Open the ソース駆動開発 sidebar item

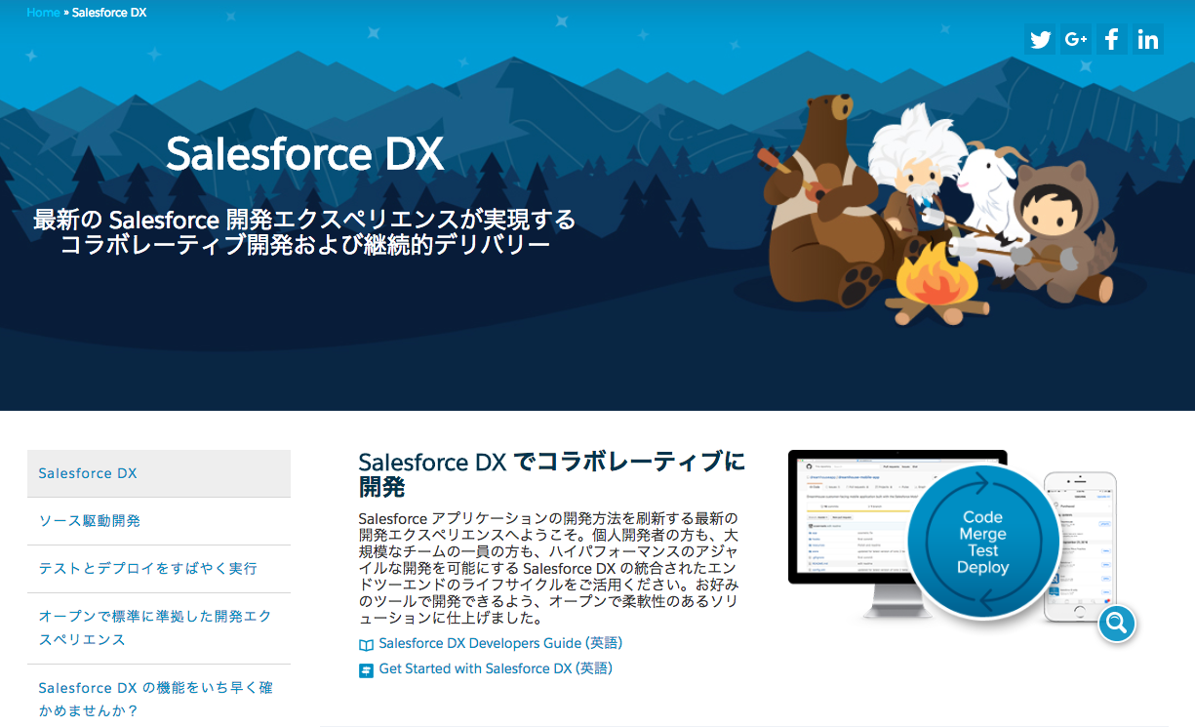(x=159, y=521)
